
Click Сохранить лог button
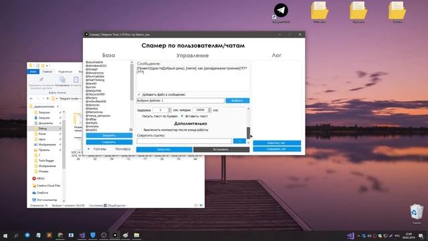coord(277,149)
